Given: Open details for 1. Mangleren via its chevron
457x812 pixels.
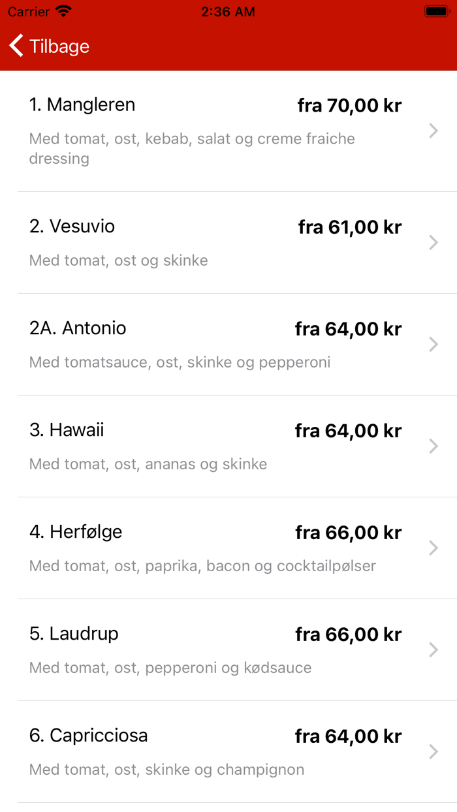Looking at the screenshot, I should 433,131.
